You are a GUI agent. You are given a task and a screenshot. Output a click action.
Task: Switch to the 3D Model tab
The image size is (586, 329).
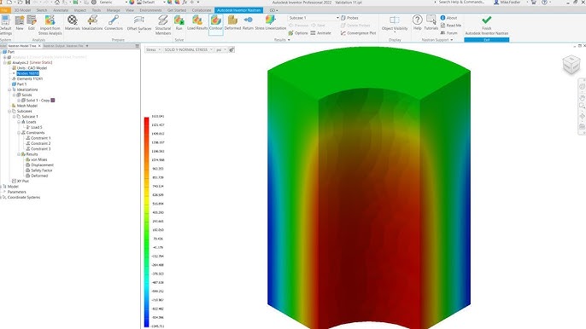point(22,10)
